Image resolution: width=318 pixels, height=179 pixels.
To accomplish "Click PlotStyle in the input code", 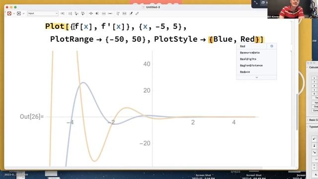I will (175, 39).
